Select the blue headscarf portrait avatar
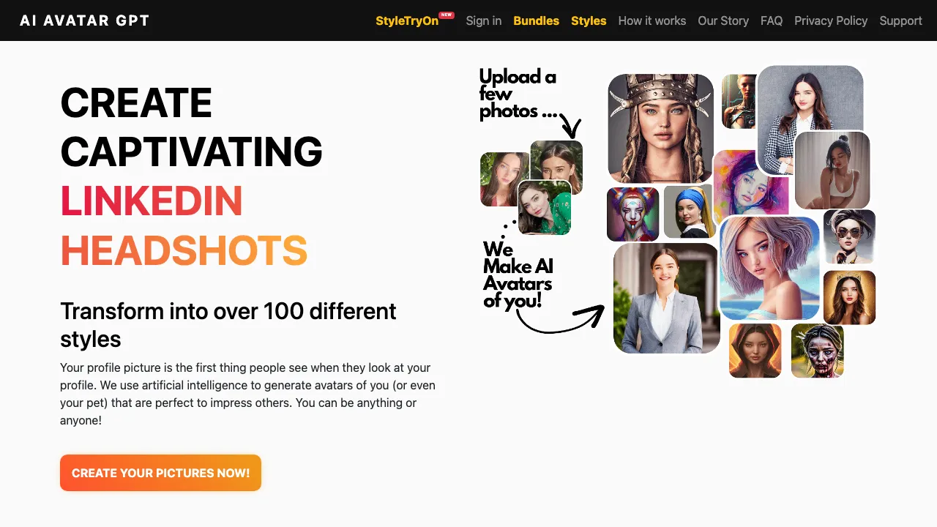The height and width of the screenshot is (527, 937). click(690, 212)
